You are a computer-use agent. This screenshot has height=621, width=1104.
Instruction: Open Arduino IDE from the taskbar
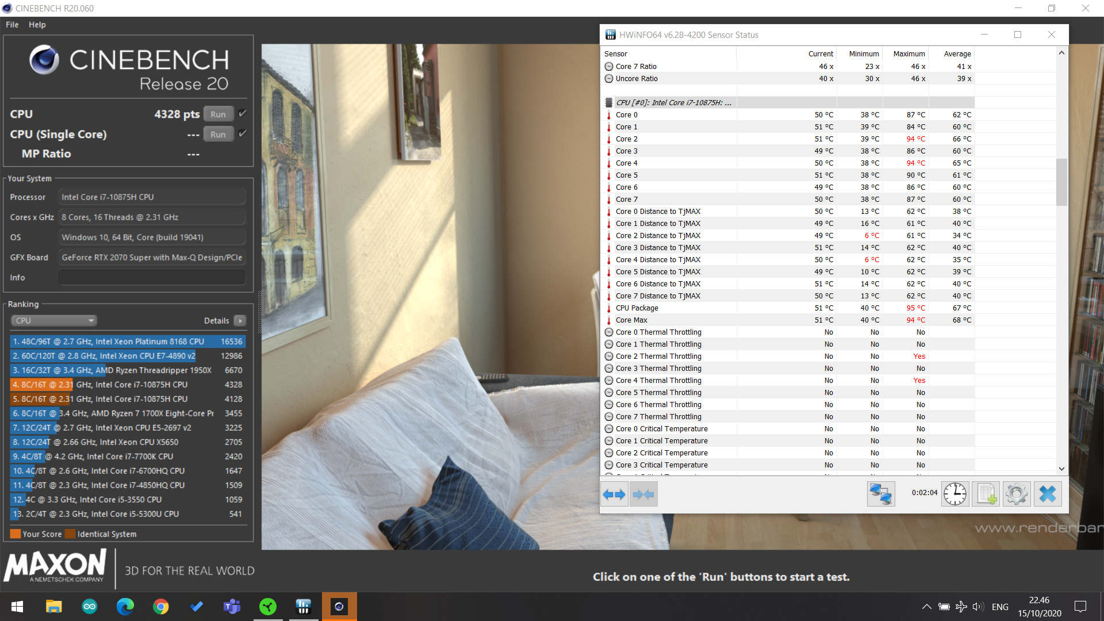[90, 607]
